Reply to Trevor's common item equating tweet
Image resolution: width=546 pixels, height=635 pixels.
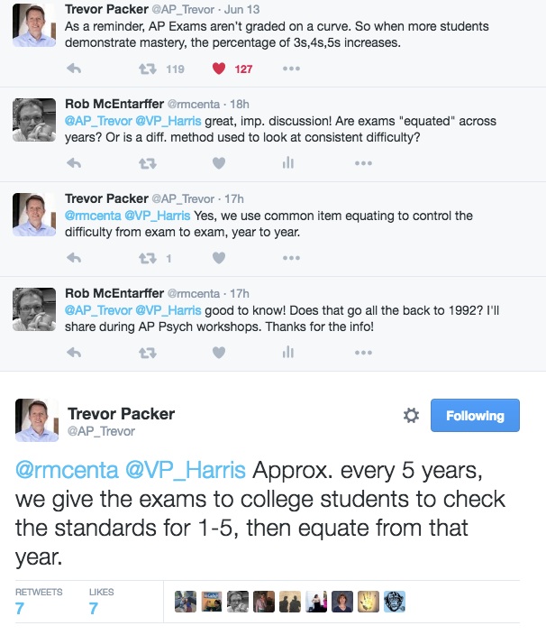pyautogui.click(x=74, y=258)
